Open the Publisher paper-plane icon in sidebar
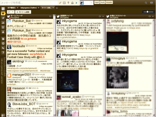 (x=3, y=18)
